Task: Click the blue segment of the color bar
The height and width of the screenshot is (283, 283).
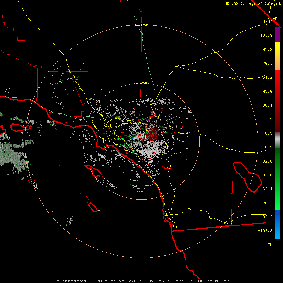Action: click(278, 224)
